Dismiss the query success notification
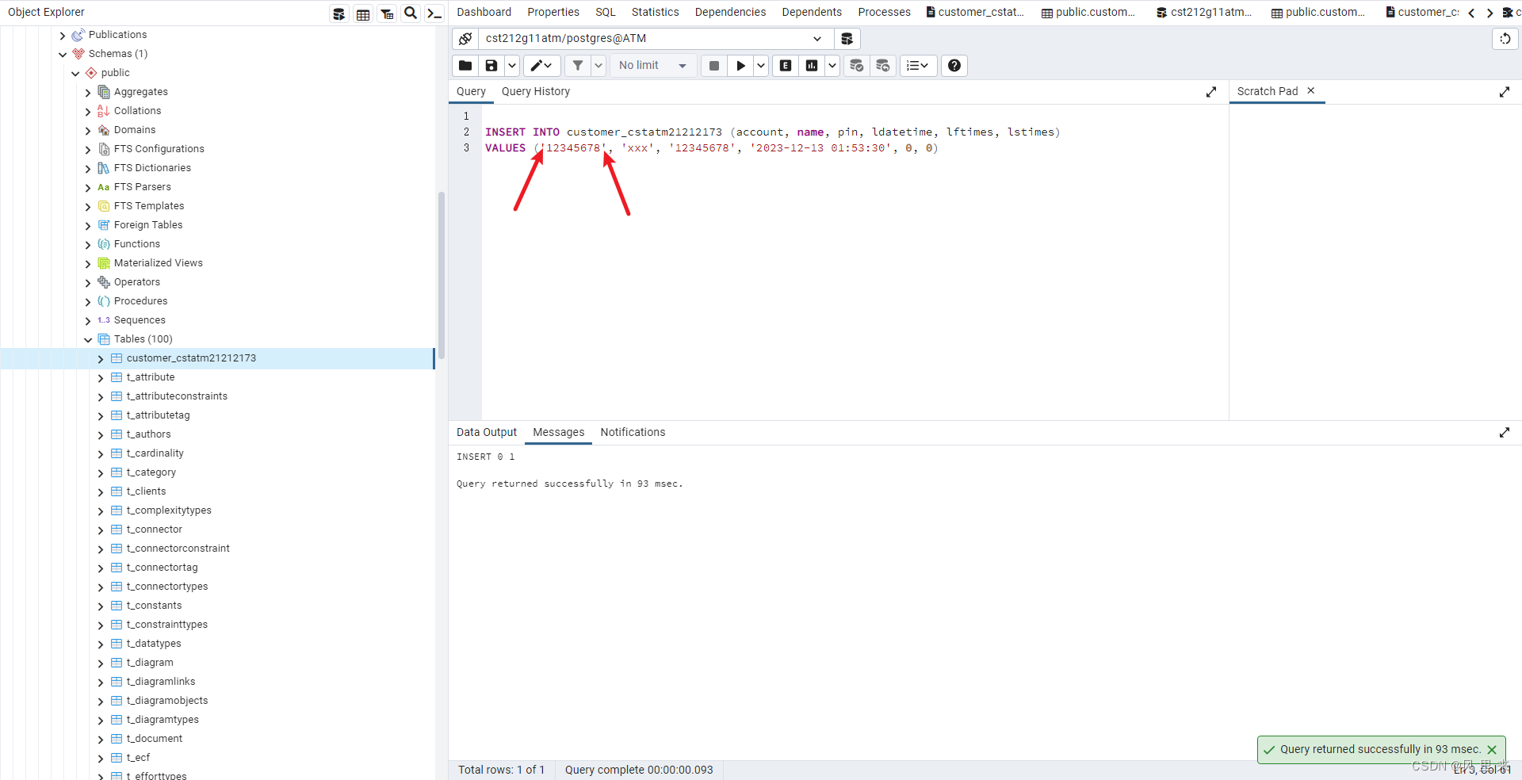This screenshot has width=1522, height=780. coord(1493,750)
